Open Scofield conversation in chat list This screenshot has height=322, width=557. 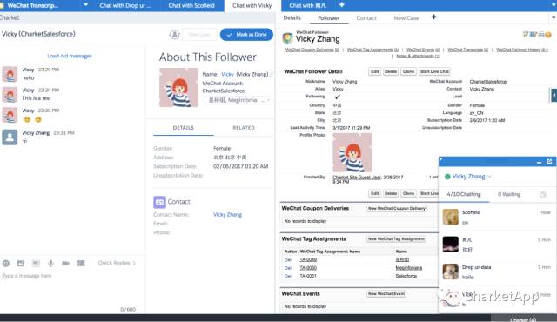coord(497,217)
